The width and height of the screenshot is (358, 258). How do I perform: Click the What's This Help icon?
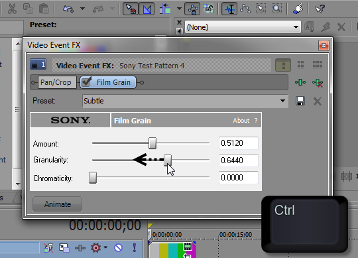point(320,9)
